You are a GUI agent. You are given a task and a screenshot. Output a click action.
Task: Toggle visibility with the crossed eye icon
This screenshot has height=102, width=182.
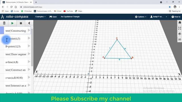point(180,34)
